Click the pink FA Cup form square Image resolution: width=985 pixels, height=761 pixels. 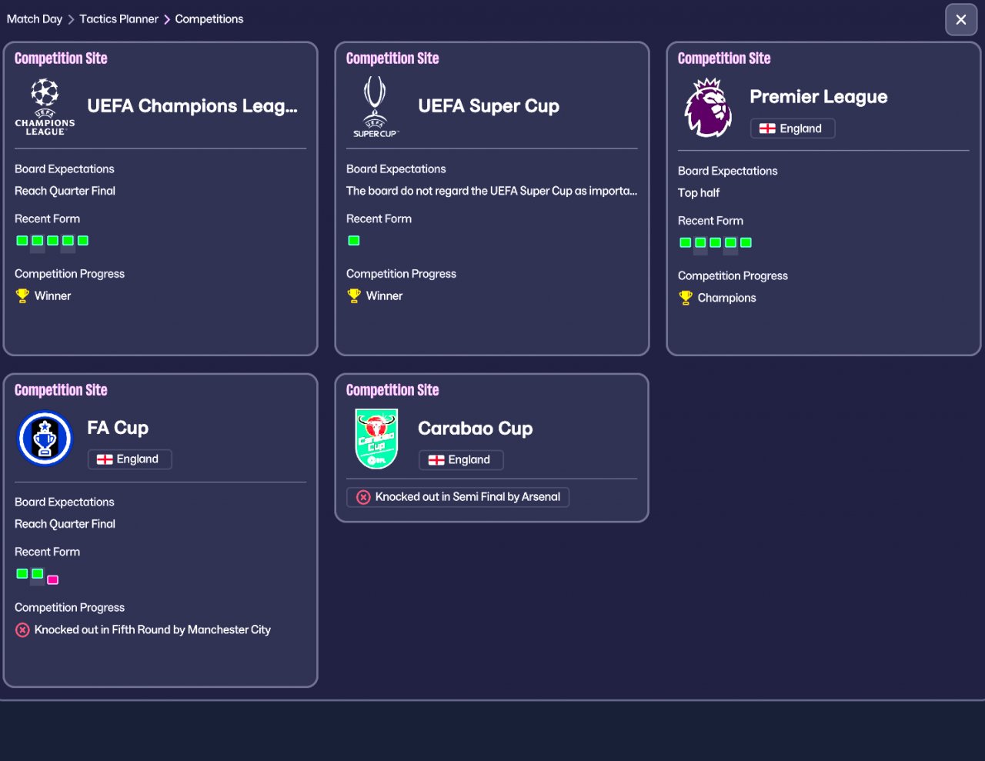(x=53, y=579)
